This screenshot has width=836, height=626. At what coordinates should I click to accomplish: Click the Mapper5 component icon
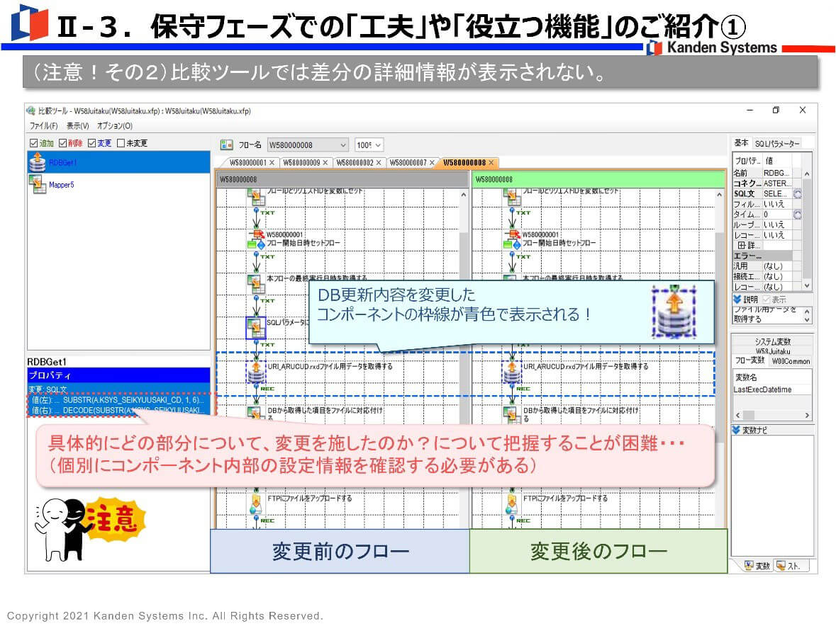tap(37, 185)
